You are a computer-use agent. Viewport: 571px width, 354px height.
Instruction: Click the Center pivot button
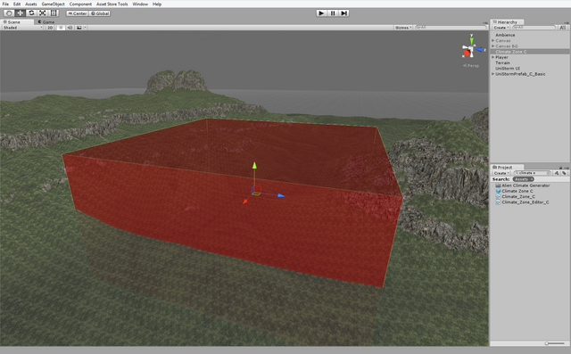pyautogui.click(x=77, y=13)
